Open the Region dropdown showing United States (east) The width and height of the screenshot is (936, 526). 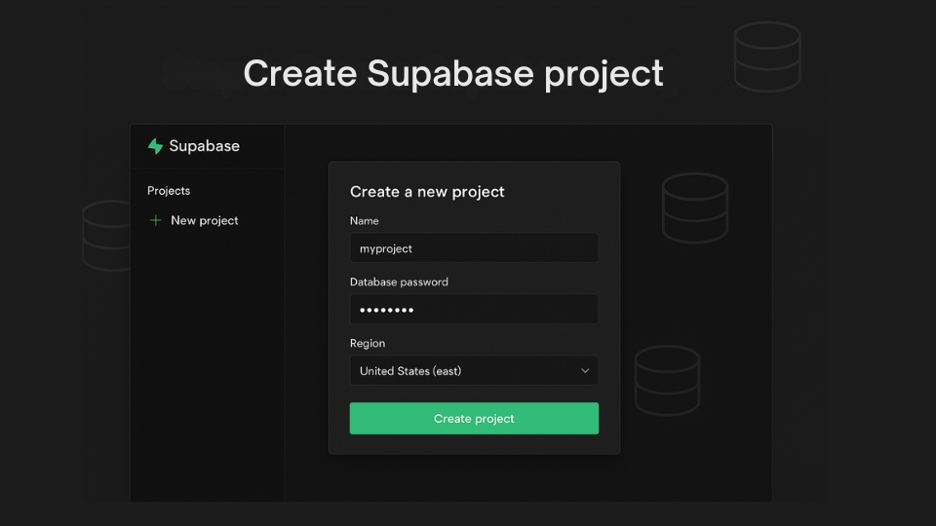(474, 370)
